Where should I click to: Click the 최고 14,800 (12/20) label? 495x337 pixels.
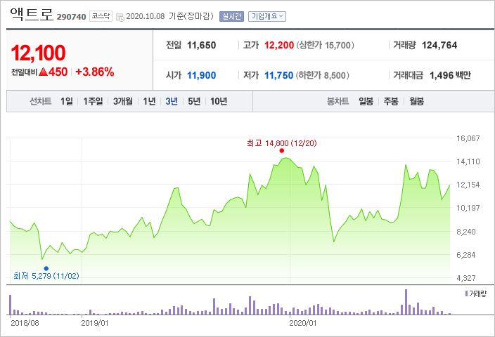coord(281,143)
